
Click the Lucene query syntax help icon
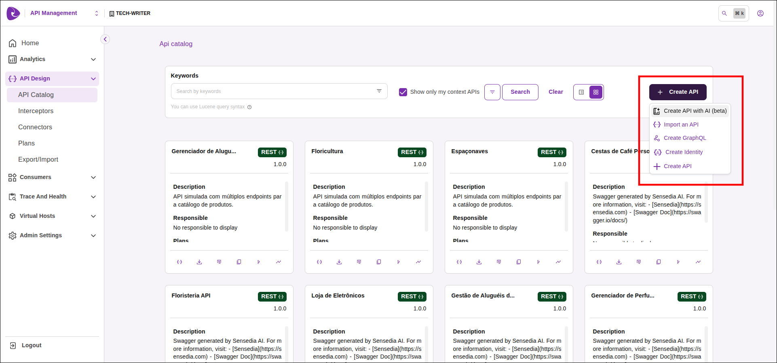249,107
